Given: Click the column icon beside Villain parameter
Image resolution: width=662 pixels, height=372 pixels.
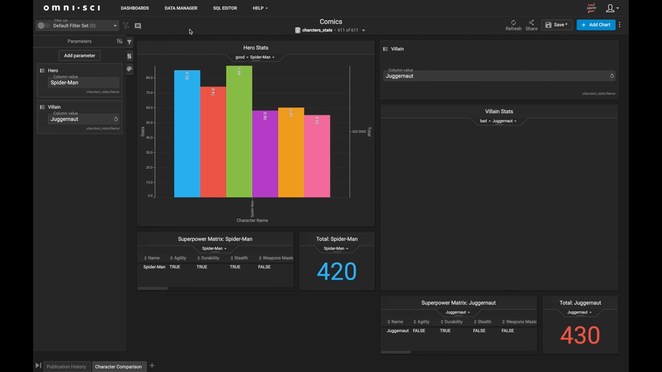Looking at the screenshot, I should (42, 107).
